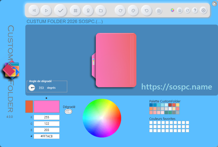Take a capture with the camera icon
Viewport: 218px width, 147px height.
coord(159,11)
